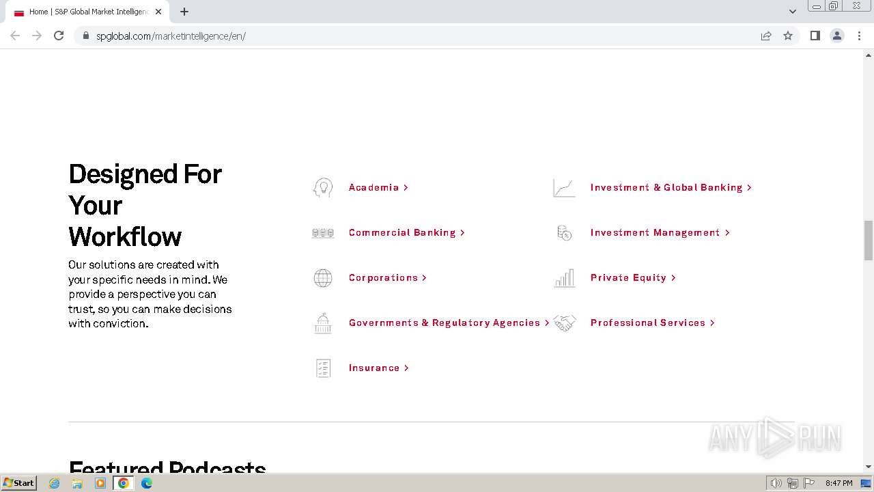874x492 pixels.
Task: Open the Chrome profile avatar
Action: click(837, 36)
